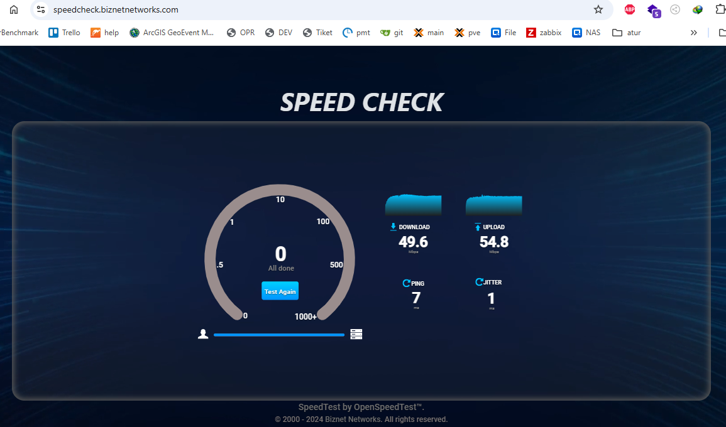Open site information icon in address bar
This screenshot has width=726, height=427.
[x=41, y=9]
